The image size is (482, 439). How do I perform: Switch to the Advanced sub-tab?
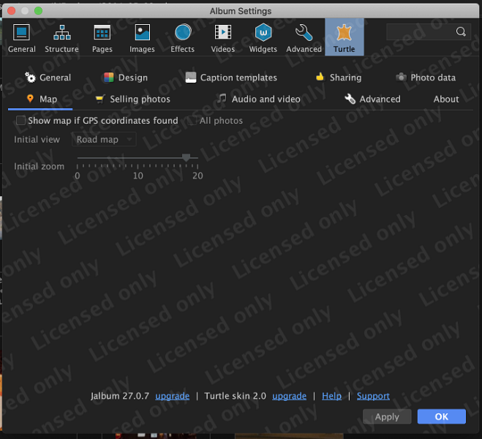372,99
